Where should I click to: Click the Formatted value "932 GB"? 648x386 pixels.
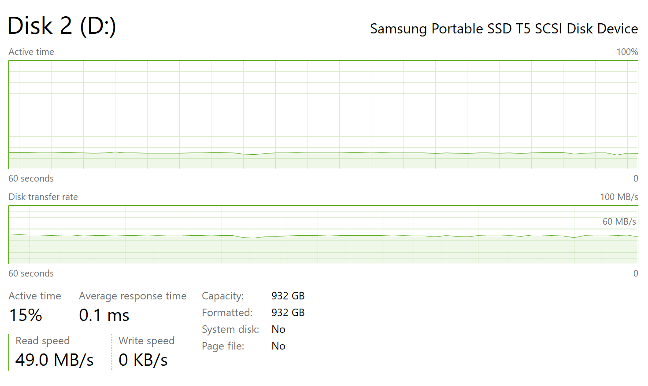pyautogui.click(x=288, y=313)
